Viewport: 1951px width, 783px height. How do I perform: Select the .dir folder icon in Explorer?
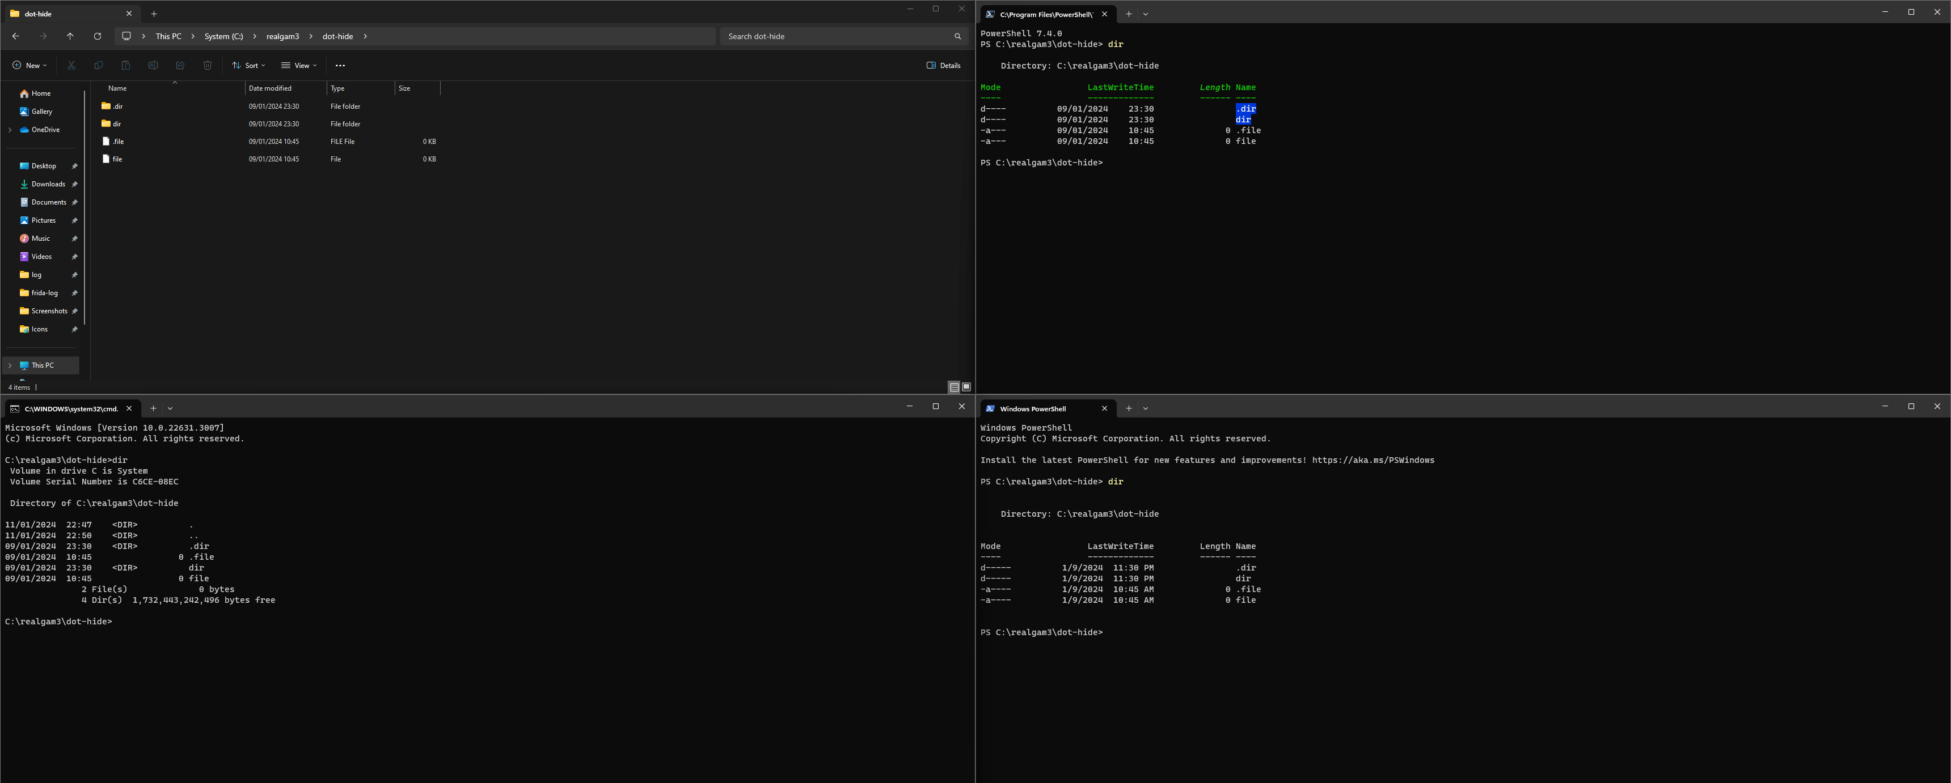(106, 107)
